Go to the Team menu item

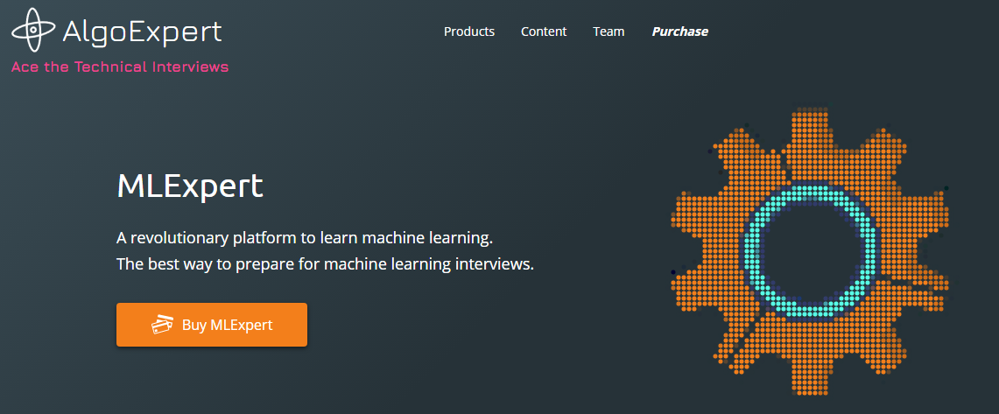pos(609,32)
